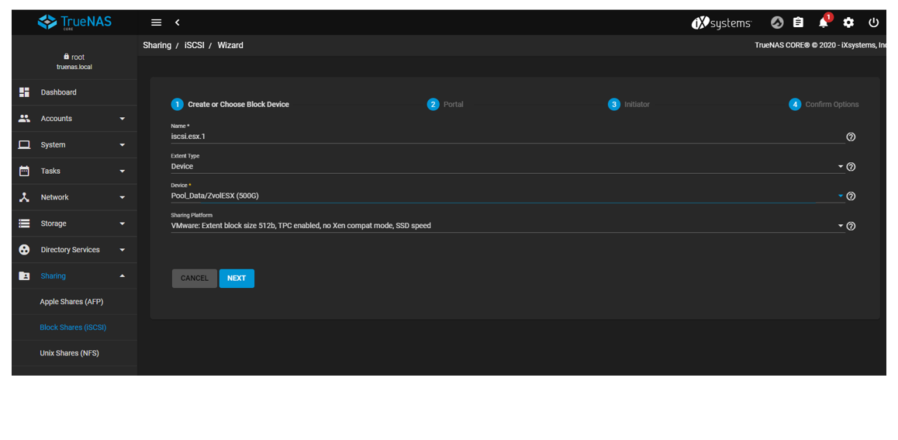Screen dimensions: 898x440
Task: Click the Name input field
Action: (x=507, y=137)
